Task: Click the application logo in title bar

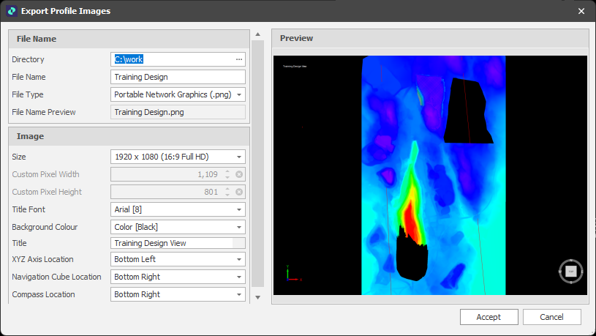Action: click(x=11, y=11)
